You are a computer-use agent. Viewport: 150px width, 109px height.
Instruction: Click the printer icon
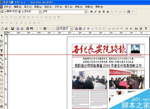(x=28, y=29)
